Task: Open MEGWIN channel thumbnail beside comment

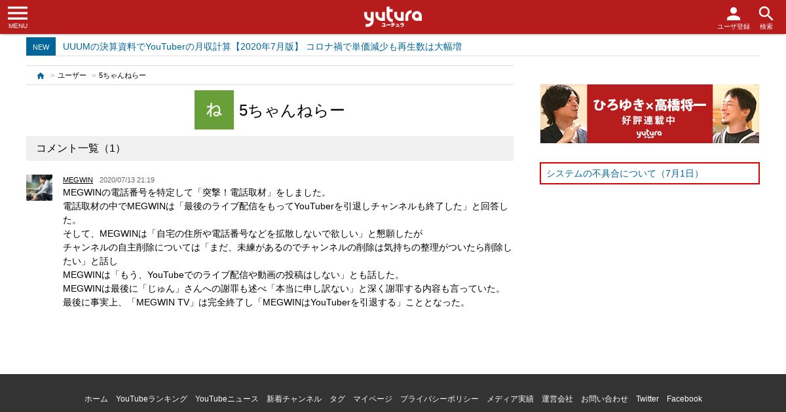Action: pos(39,188)
